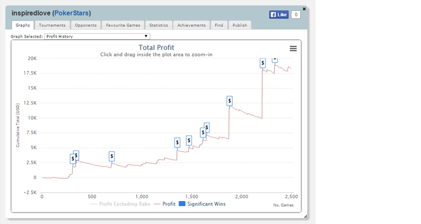Click the significant win marker near 12.5K
Viewport: 421px width, 224px height.
(229, 101)
